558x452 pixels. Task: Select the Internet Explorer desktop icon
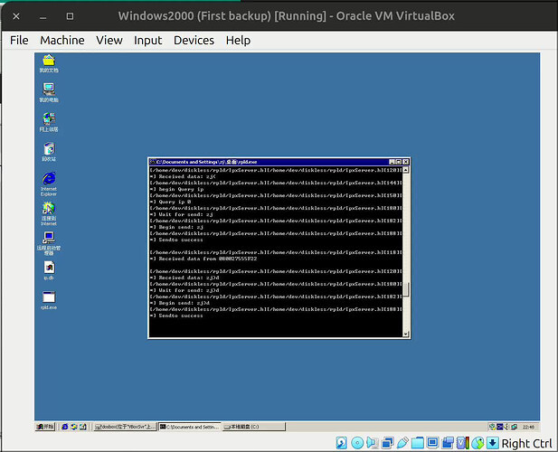[x=49, y=184]
